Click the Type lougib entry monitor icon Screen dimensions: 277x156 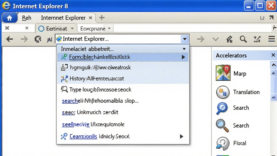tap(64, 89)
